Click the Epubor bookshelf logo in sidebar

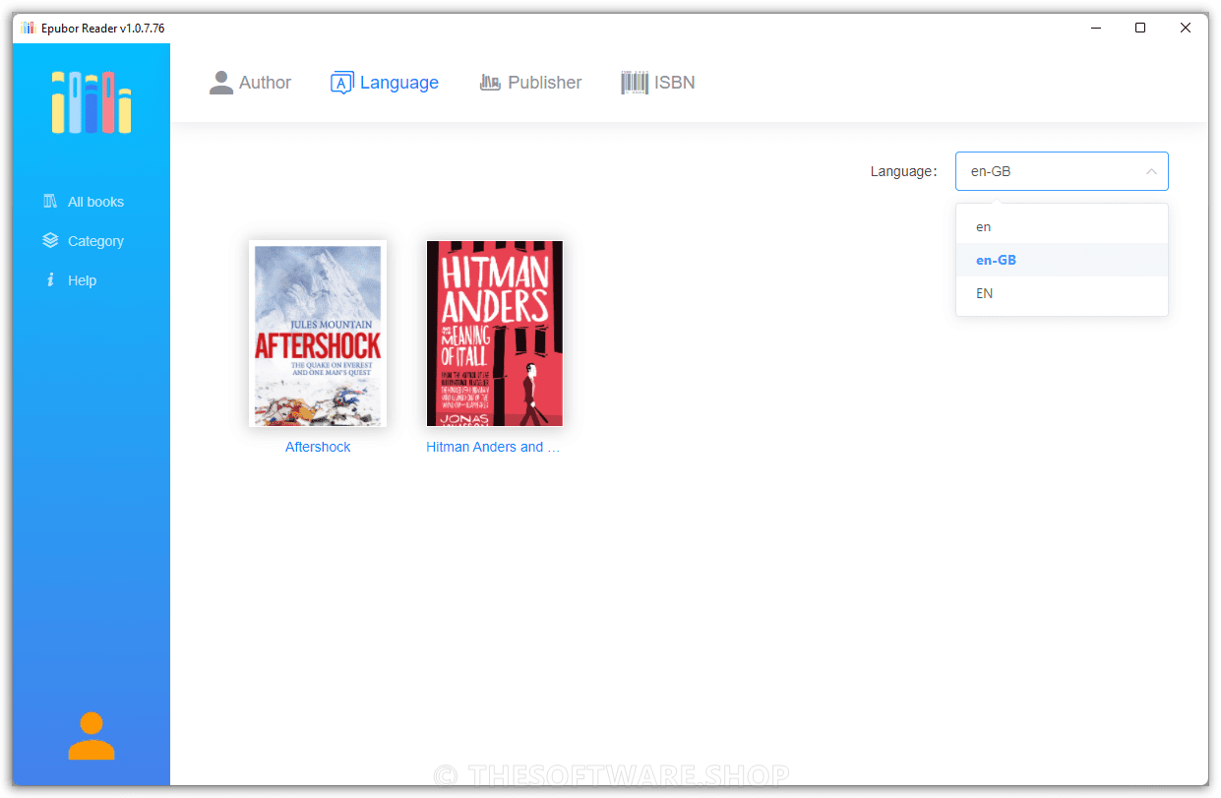coord(92,102)
